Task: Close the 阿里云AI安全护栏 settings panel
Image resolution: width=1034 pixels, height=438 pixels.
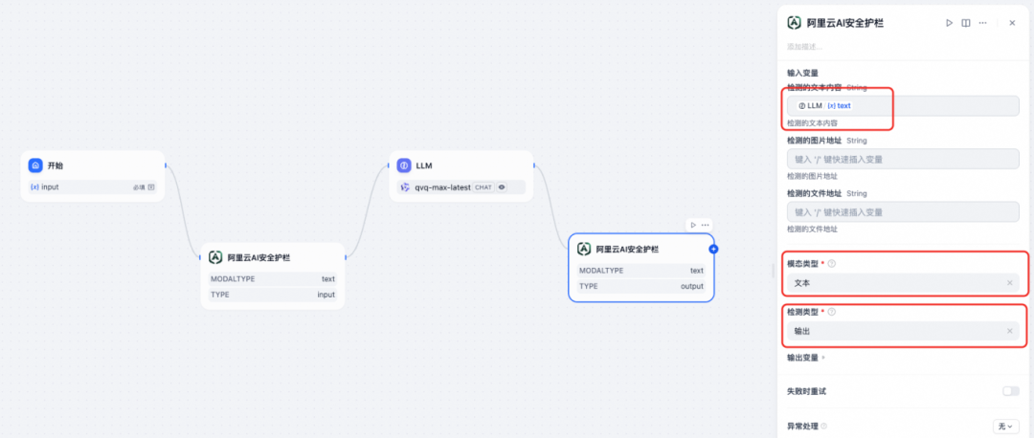Action: click(x=1012, y=23)
